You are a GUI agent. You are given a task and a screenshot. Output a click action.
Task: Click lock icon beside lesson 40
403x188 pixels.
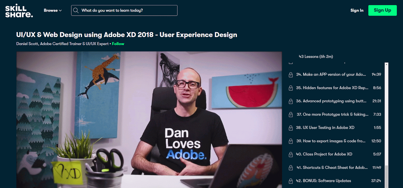click(291, 154)
